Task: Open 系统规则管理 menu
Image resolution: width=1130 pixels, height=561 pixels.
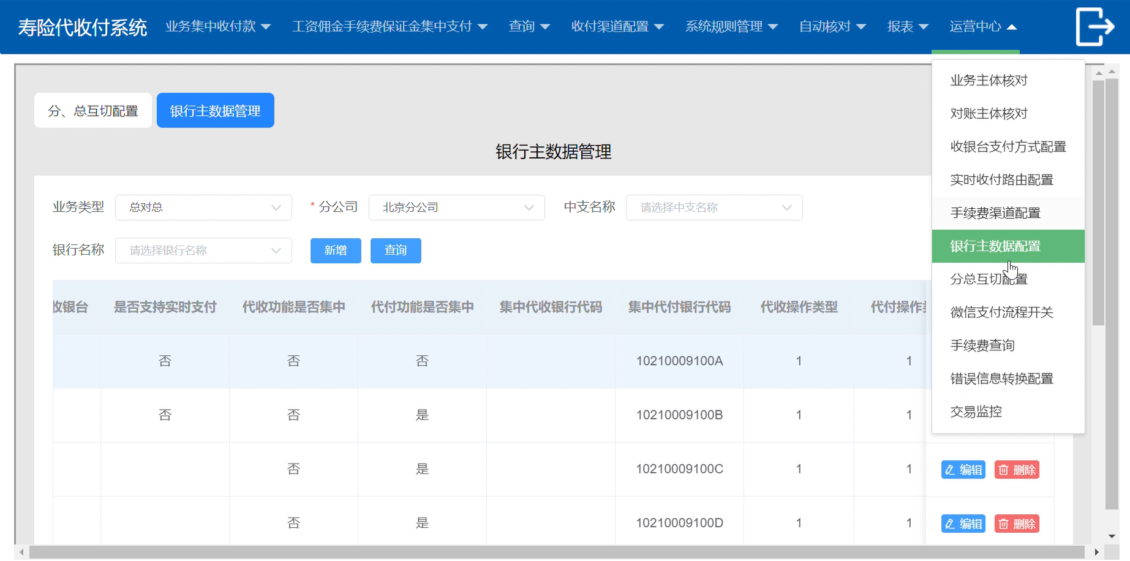Action: pyautogui.click(x=731, y=26)
